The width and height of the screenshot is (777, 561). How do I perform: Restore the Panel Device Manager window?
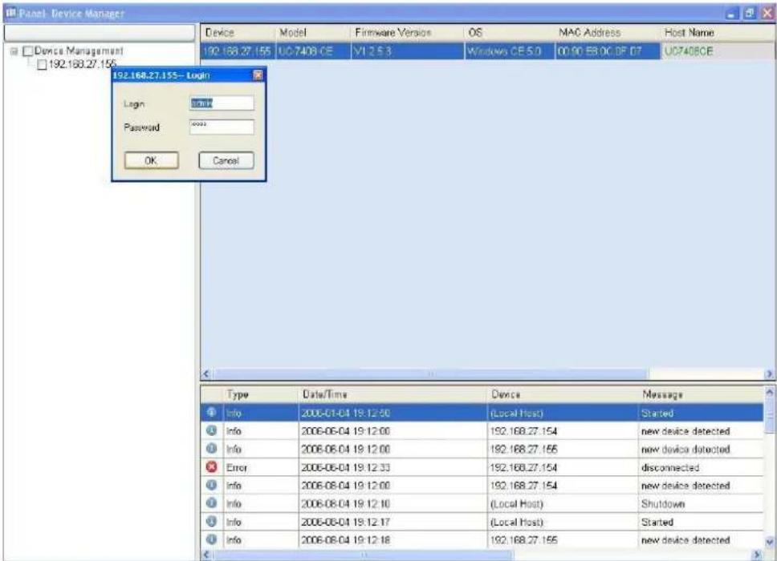tap(749, 13)
